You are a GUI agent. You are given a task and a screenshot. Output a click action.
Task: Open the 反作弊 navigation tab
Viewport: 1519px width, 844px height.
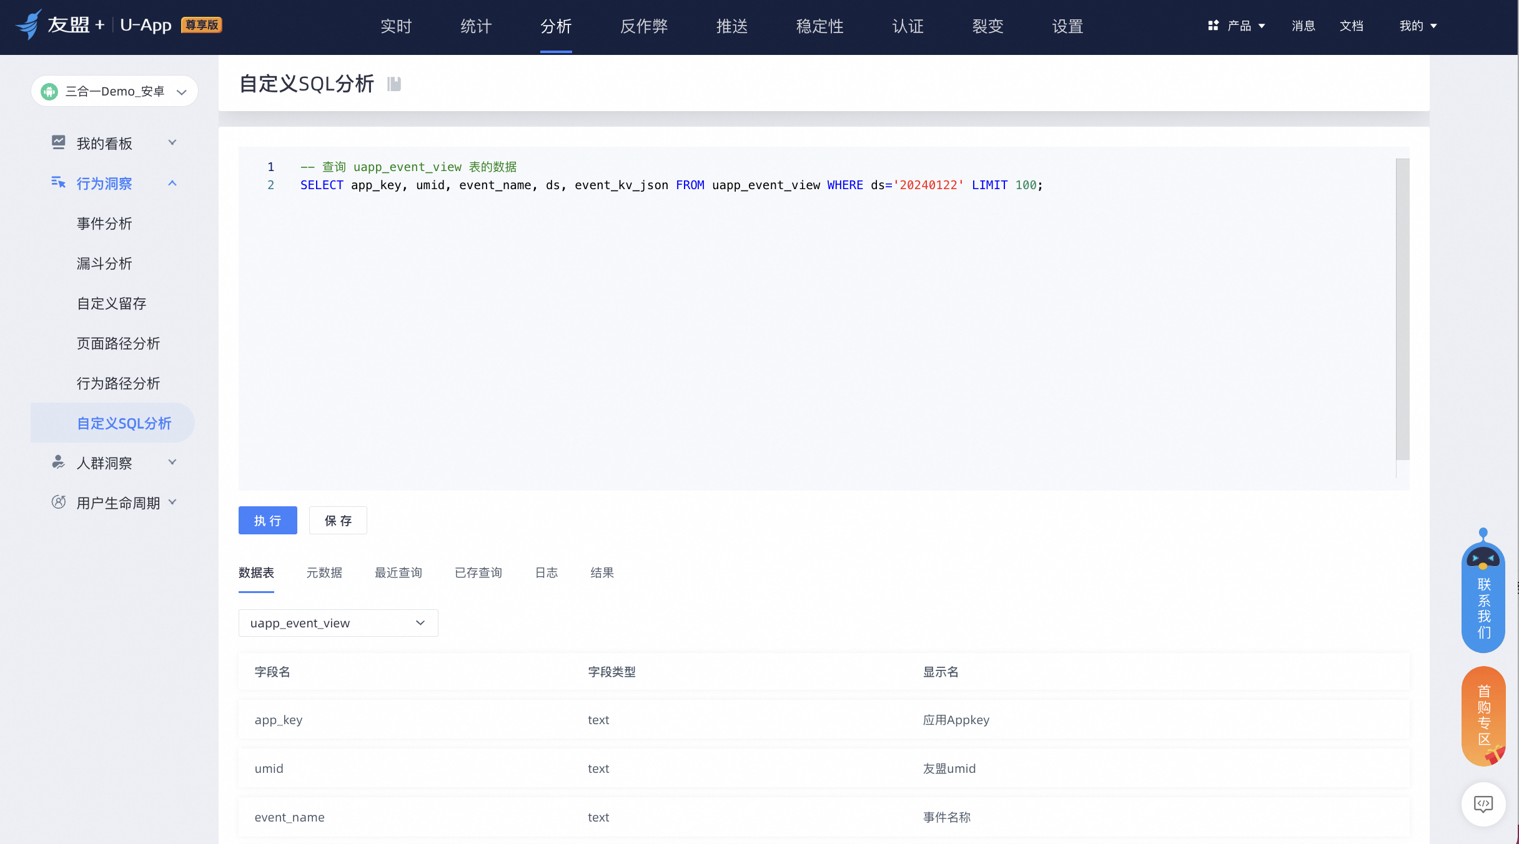click(x=644, y=26)
